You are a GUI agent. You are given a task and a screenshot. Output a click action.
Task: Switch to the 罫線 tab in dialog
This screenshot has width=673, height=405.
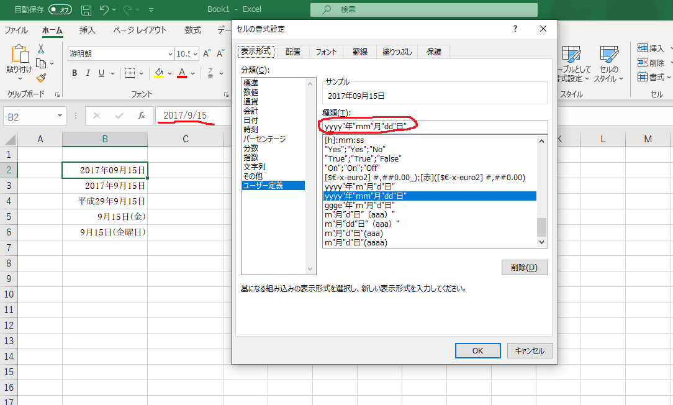359,52
